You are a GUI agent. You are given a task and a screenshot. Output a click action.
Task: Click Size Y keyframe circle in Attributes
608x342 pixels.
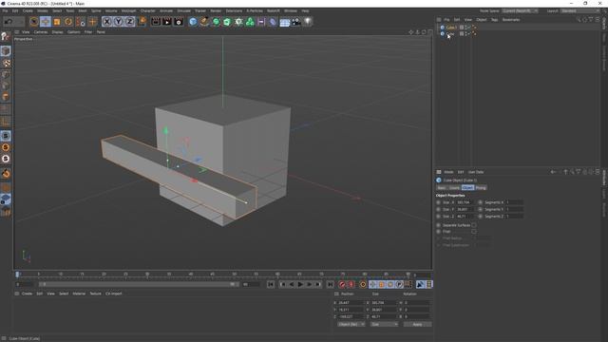coord(439,209)
